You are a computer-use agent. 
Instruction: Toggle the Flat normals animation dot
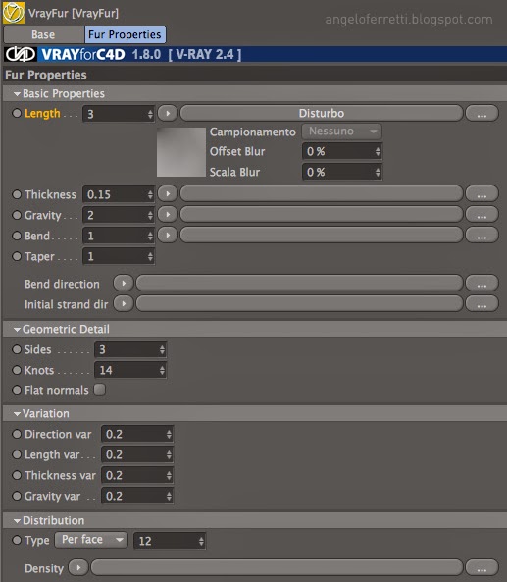tap(17, 390)
